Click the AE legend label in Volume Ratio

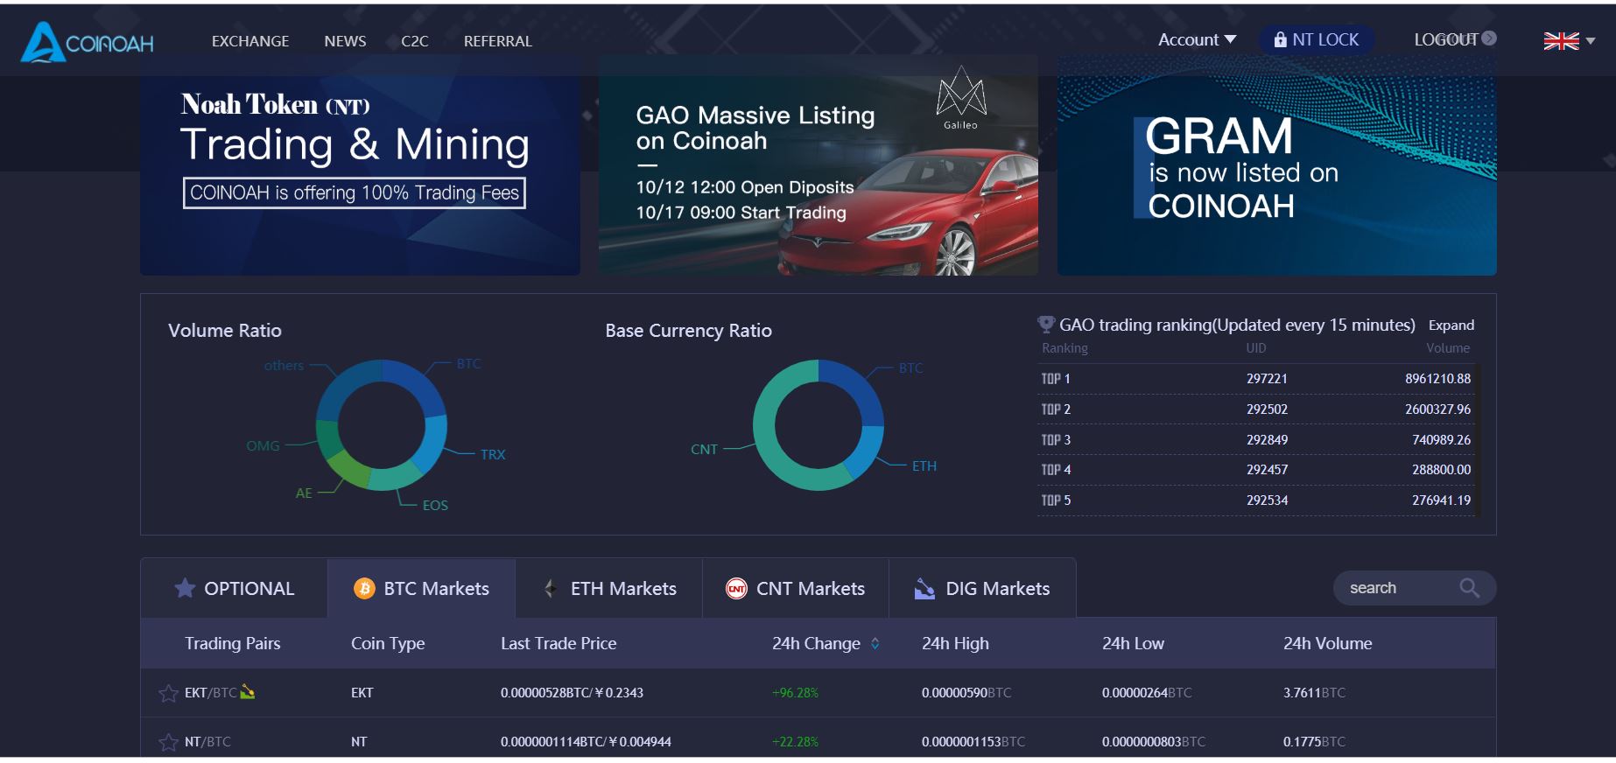pyautogui.click(x=304, y=493)
